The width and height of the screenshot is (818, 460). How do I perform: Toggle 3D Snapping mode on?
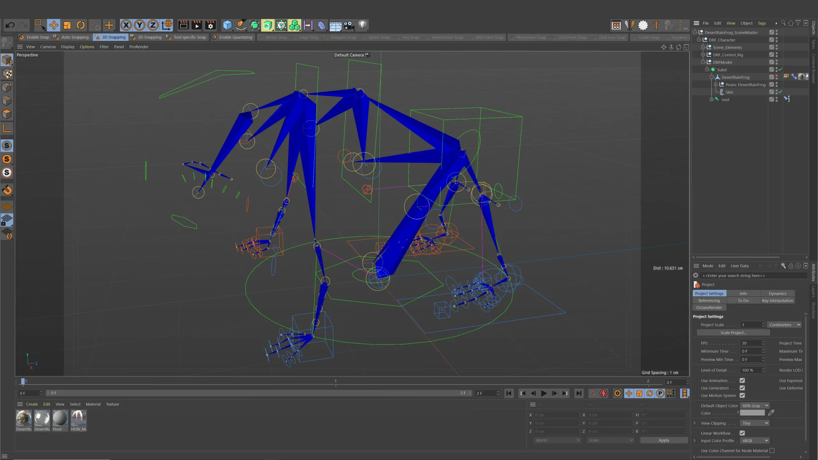coord(111,37)
